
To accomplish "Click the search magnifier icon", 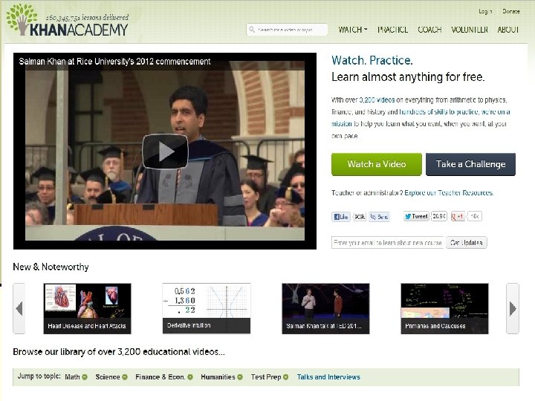I will point(252,30).
